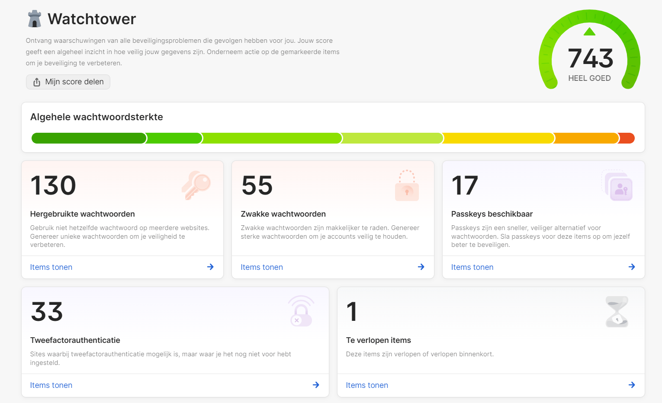The height and width of the screenshot is (403, 662).
Task: Click arrow icon in Te verlopen items card
Action: [x=632, y=385]
